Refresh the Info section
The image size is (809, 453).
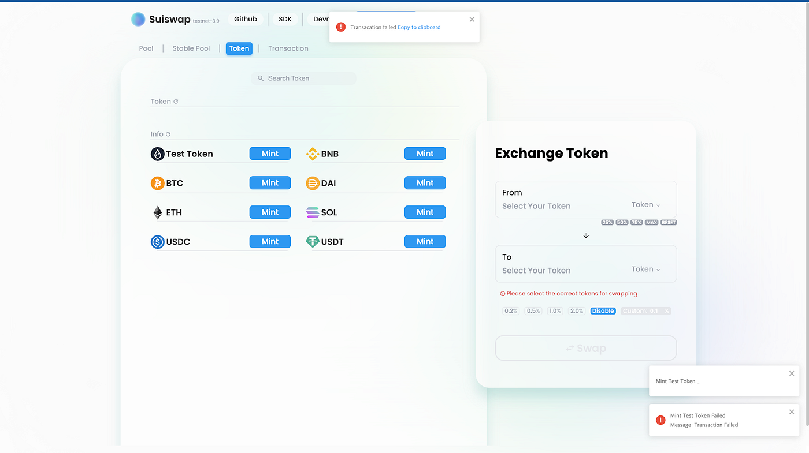pyautogui.click(x=168, y=134)
